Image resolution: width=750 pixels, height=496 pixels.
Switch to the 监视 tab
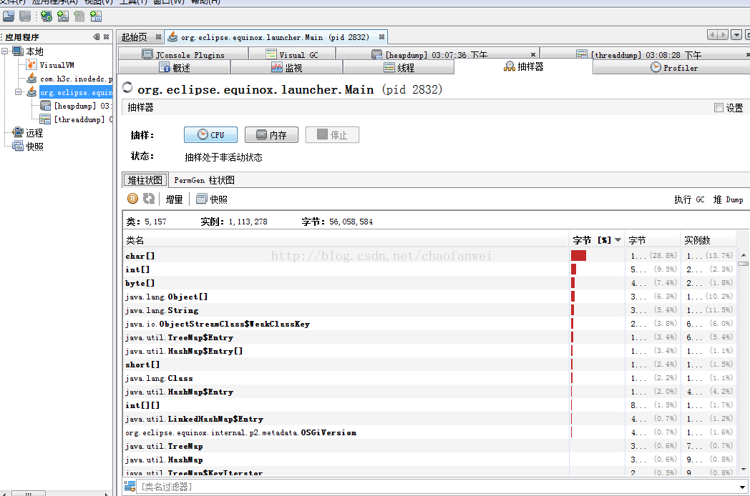286,68
